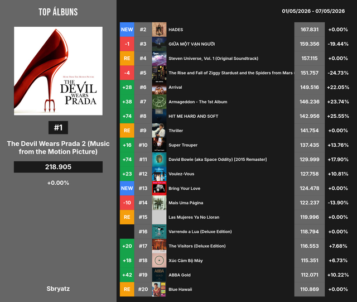Click the 129.999 value for David Bowie
The width and height of the screenshot is (357, 302).
pyautogui.click(x=310, y=160)
